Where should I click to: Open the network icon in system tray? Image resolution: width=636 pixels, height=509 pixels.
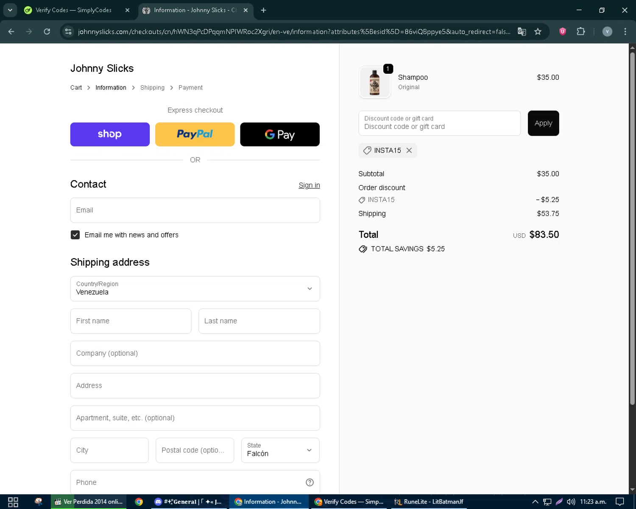coord(547,502)
